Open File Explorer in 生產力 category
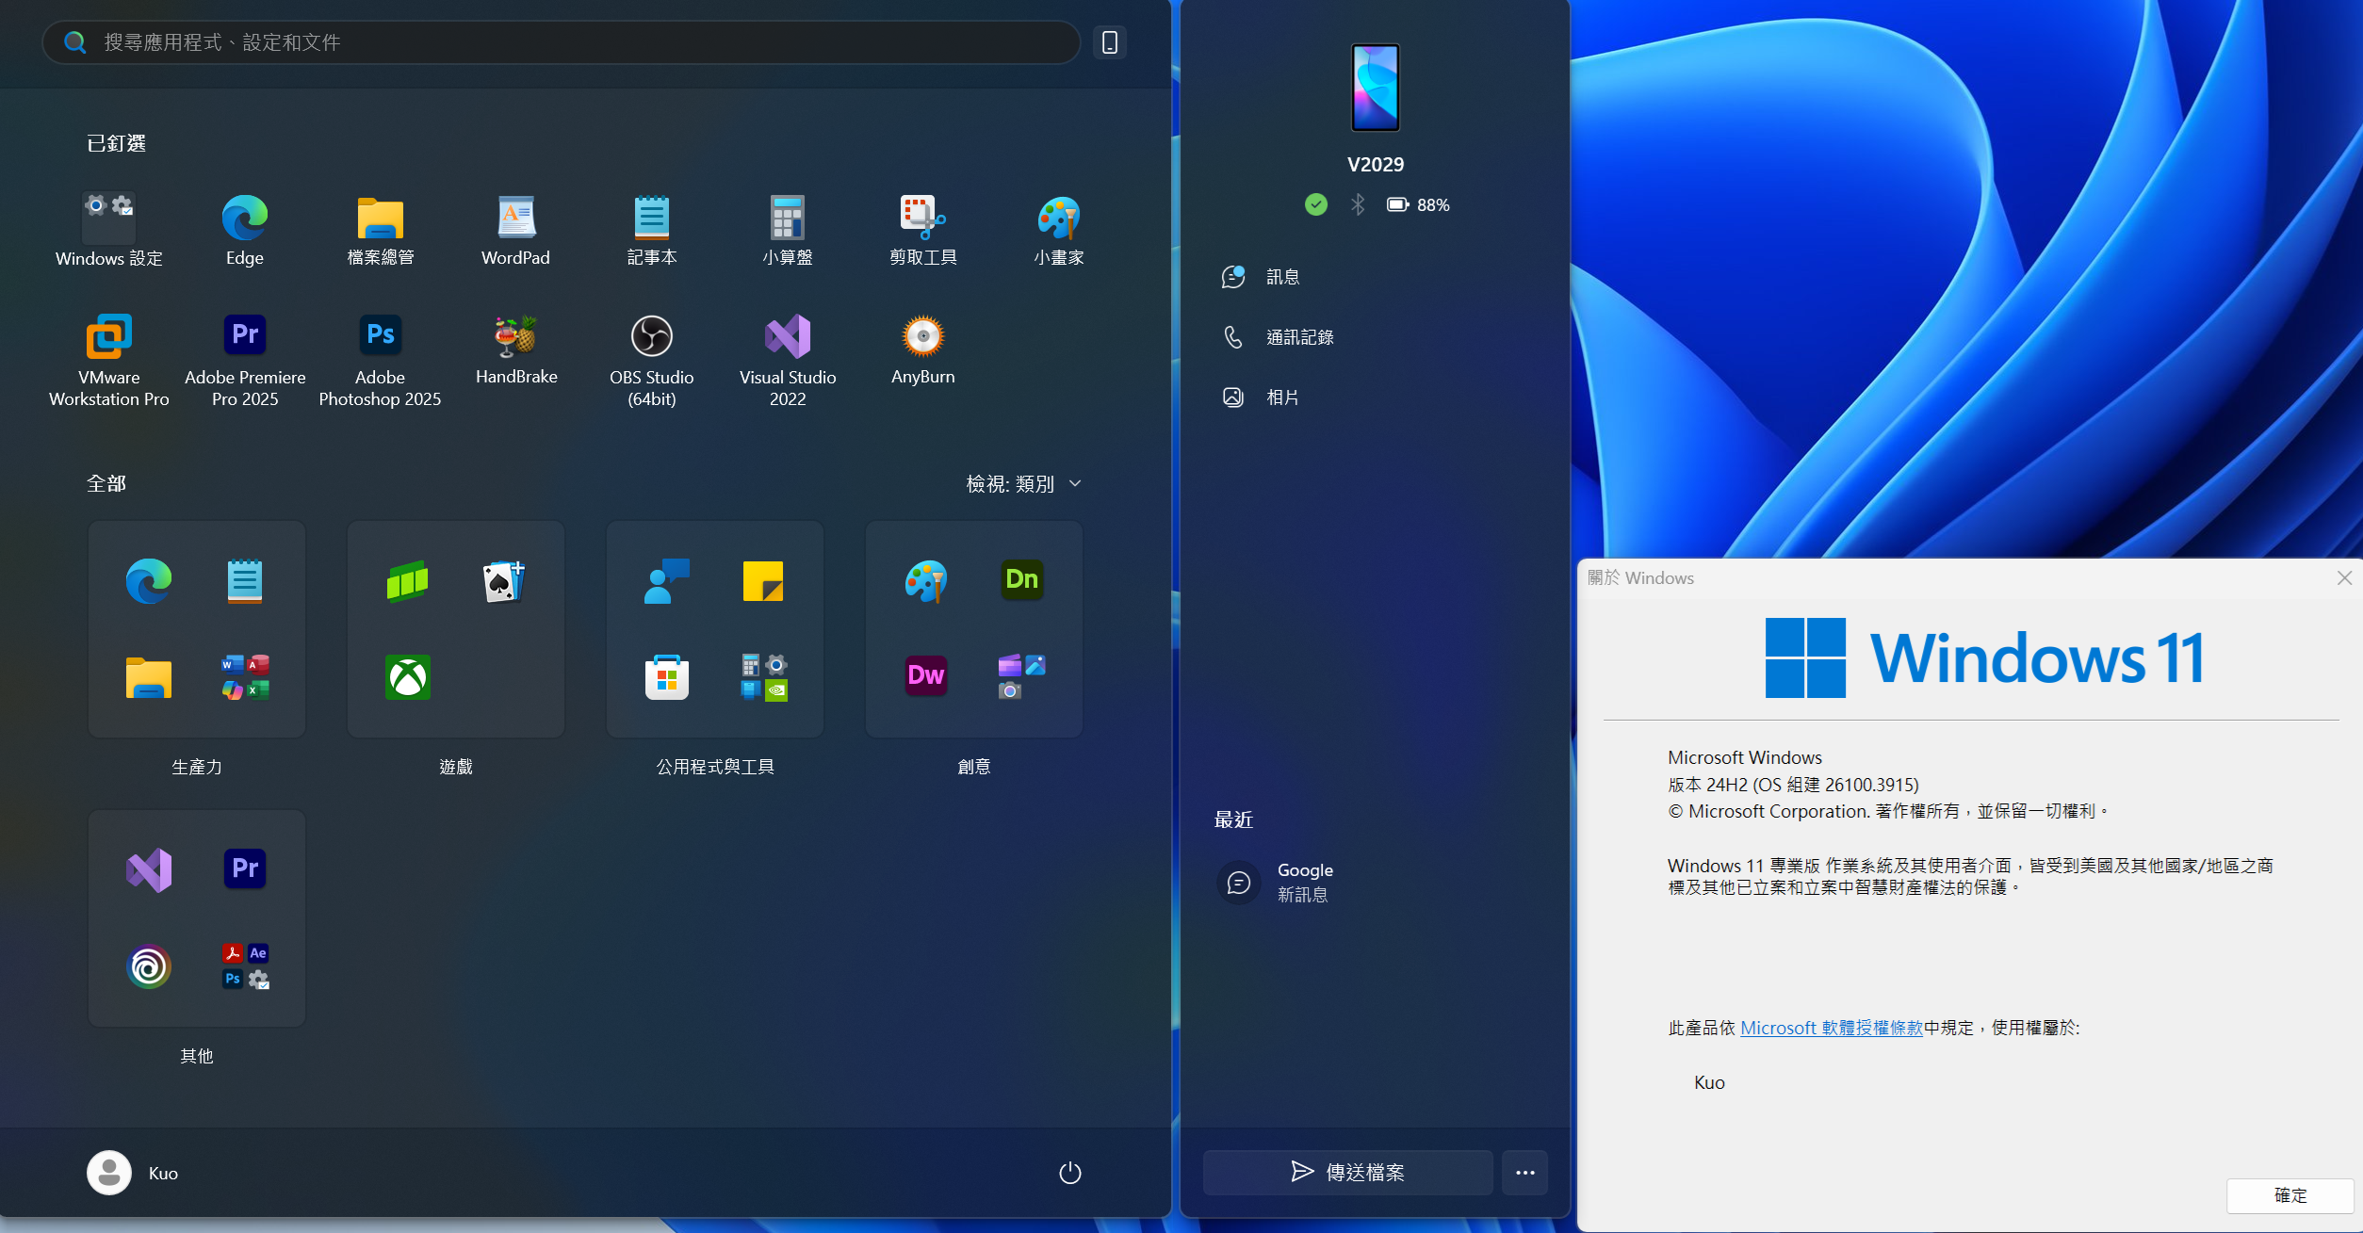Screen dimensions: 2363x1233 [x=149, y=677]
